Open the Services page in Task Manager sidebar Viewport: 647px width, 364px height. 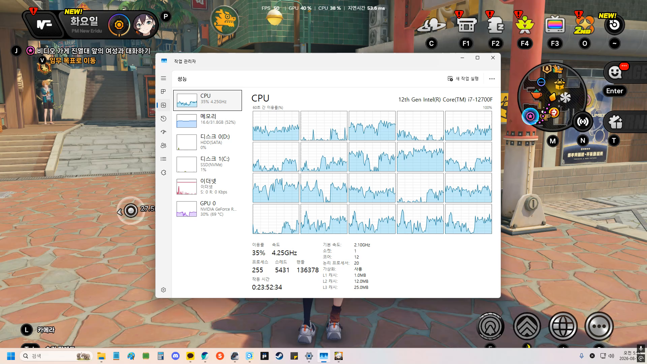(163, 173)
